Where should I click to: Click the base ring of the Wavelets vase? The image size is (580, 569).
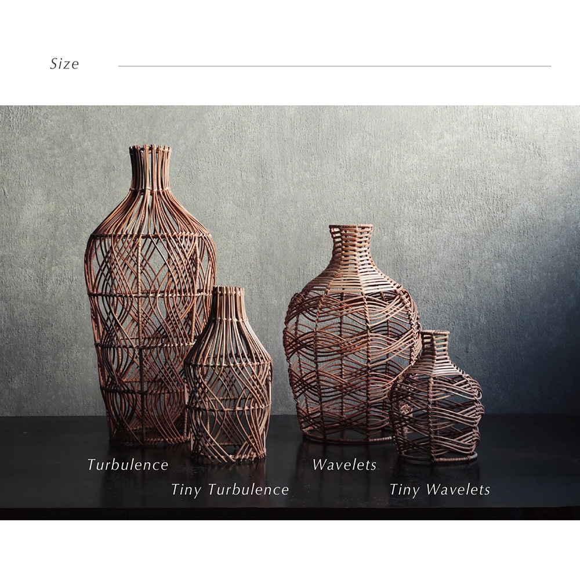[x=347, y=437]
